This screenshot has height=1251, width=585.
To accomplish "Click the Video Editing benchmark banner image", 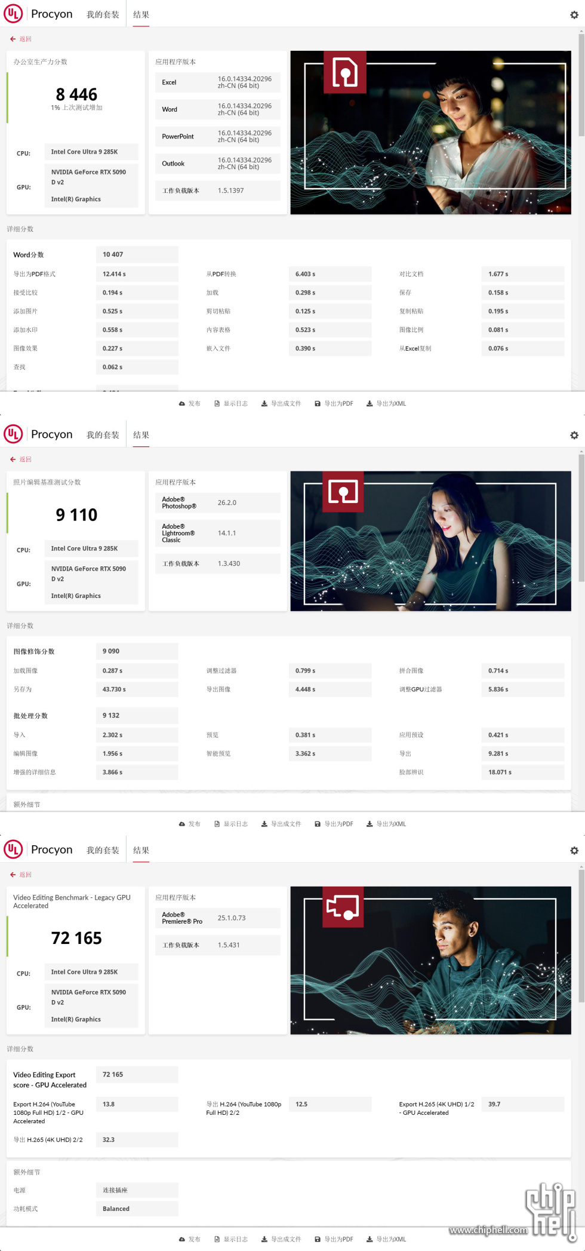I will [430, 960].
